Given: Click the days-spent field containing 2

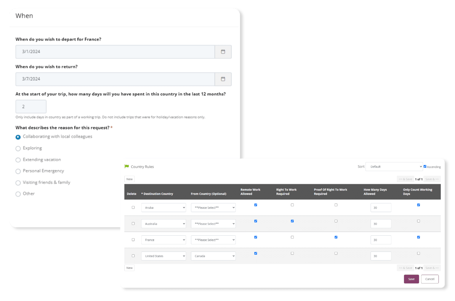Looking at the screenshot, I should coord(31,106).
